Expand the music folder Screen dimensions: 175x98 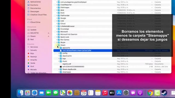pyautogui.click(x=59, y=61)
